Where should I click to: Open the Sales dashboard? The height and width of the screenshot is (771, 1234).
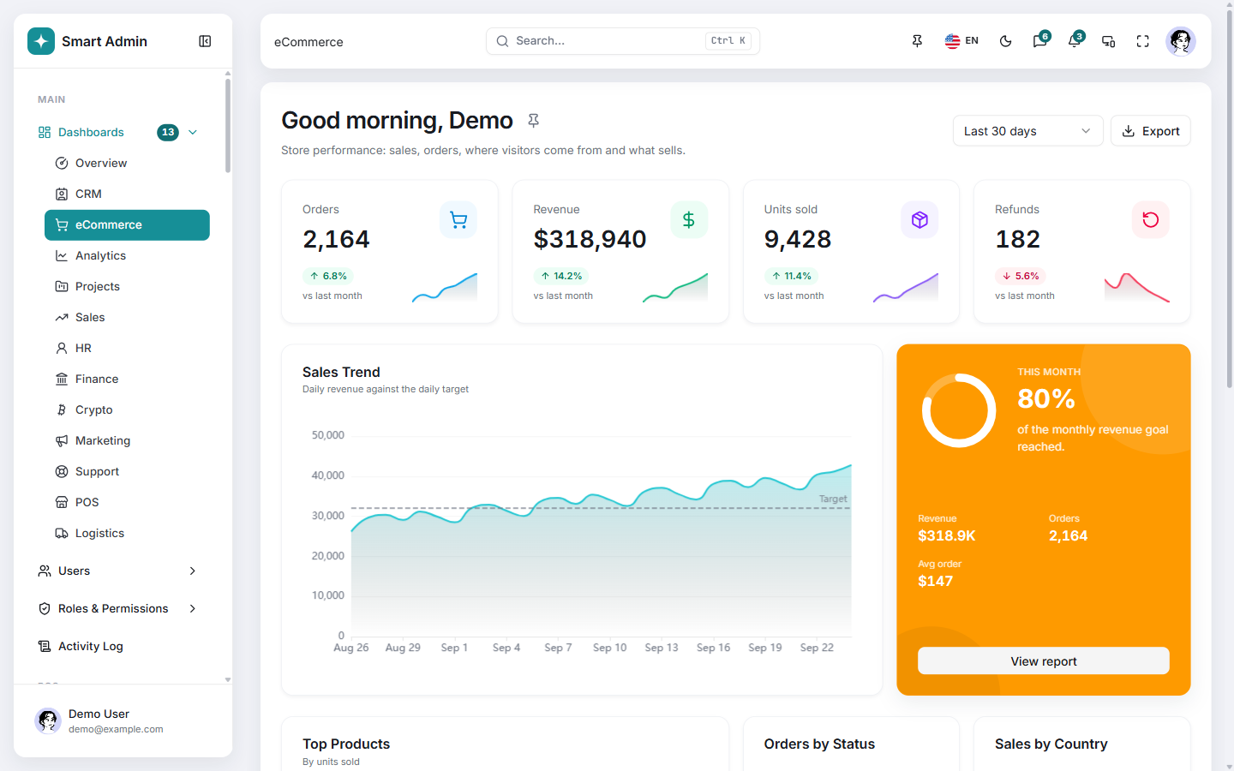[127, 317]
